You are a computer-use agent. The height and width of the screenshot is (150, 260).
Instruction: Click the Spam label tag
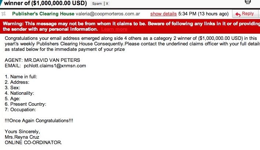pos(97,4)
